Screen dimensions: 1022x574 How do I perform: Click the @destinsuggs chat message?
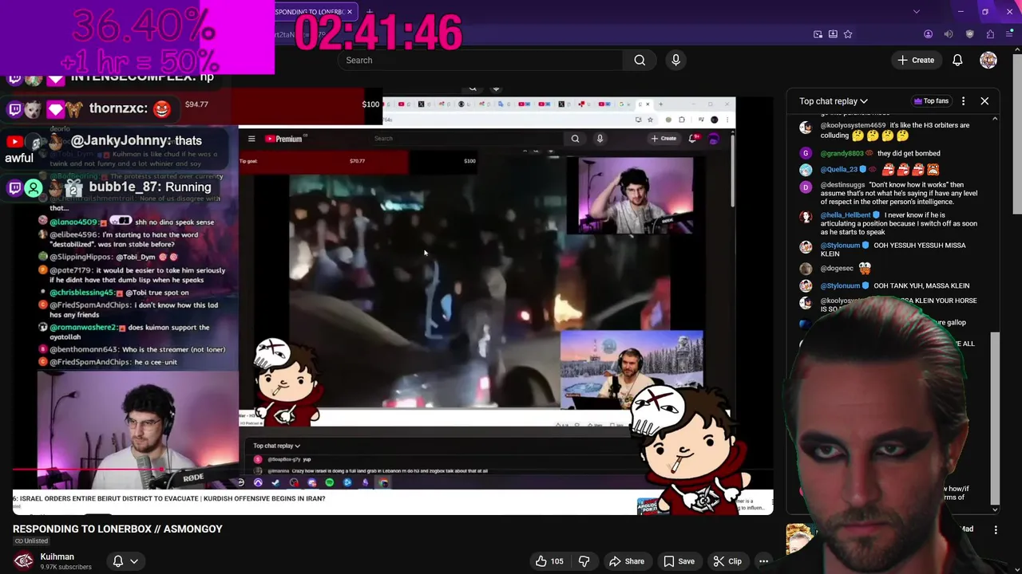(899, 194)
